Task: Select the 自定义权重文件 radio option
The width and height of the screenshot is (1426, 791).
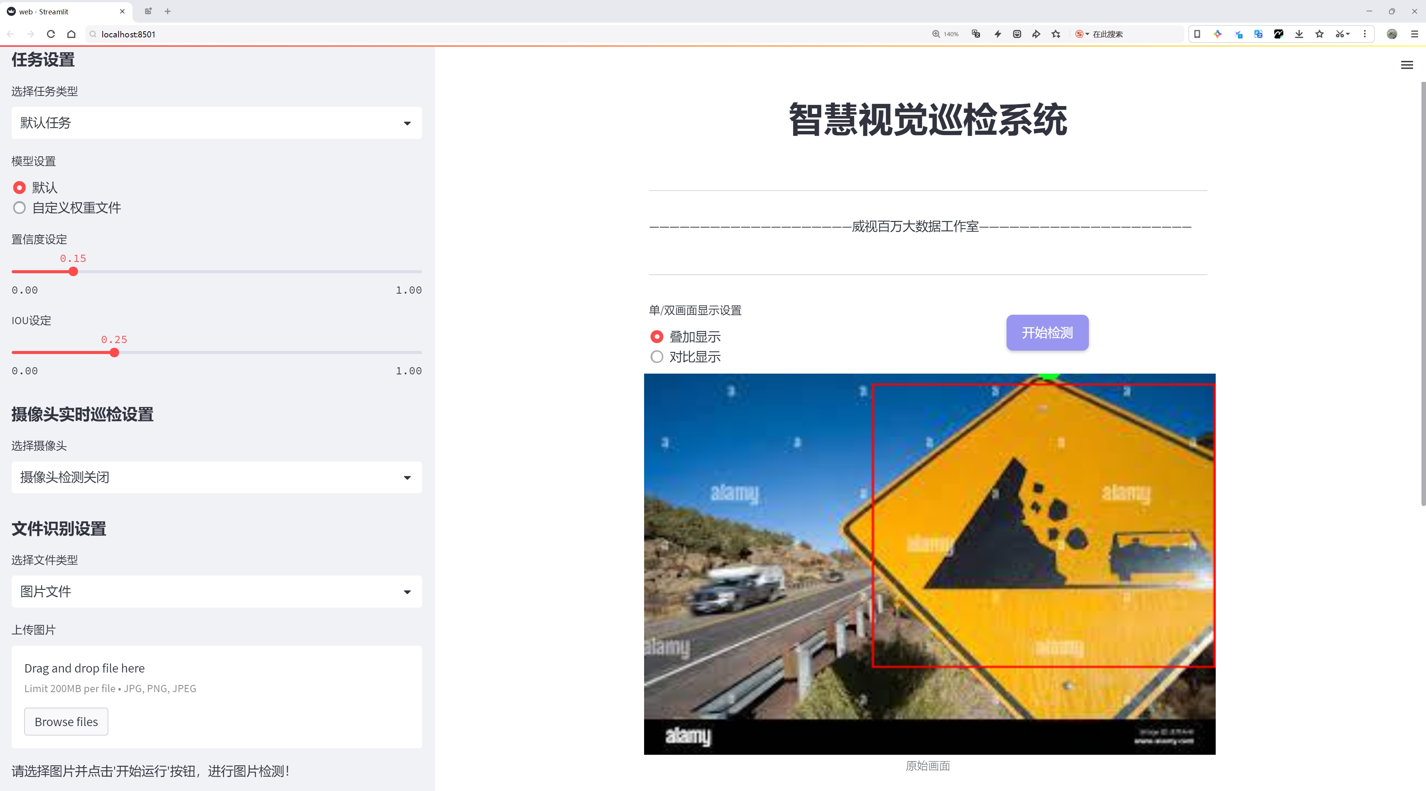Action: [19, 208]
